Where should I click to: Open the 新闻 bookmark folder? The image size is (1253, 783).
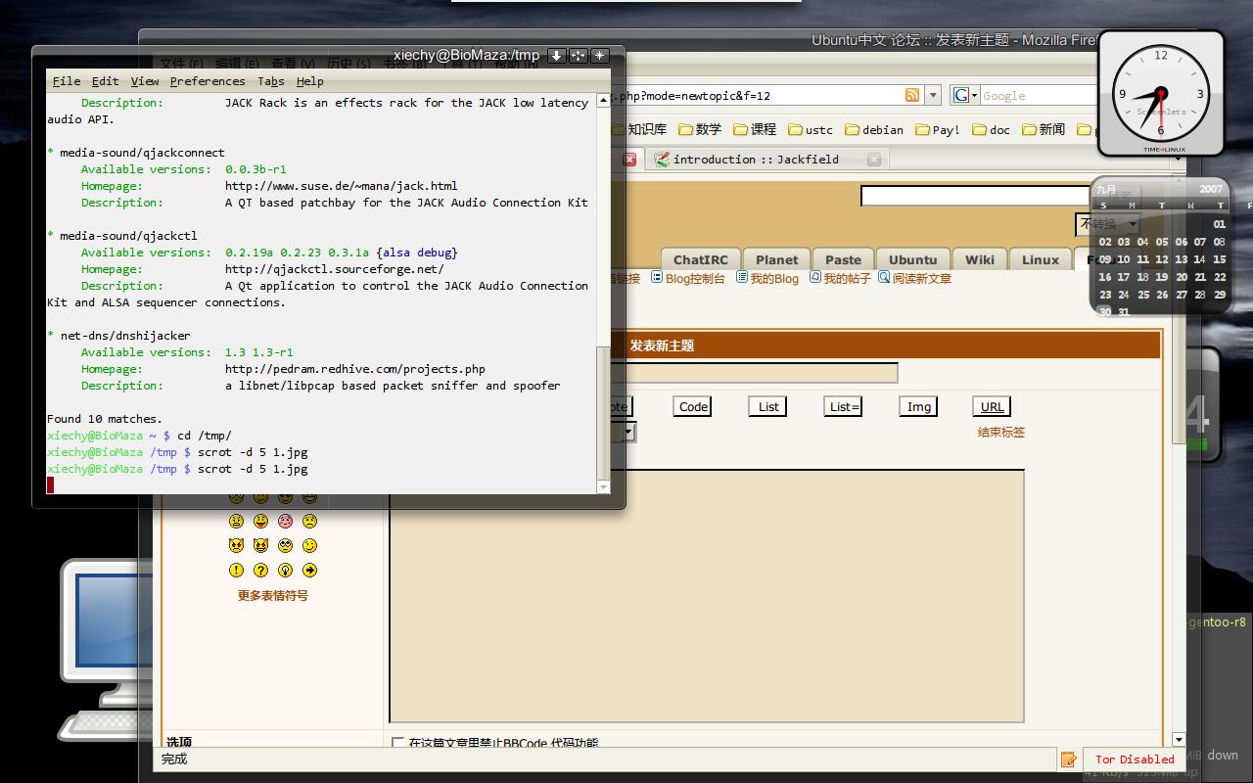1044,129
